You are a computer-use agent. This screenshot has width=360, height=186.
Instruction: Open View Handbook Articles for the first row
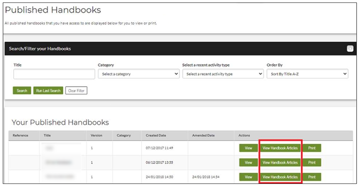click(280, 148)
